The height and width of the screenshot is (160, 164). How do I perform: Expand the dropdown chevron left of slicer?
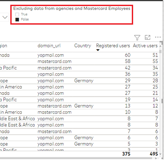coord(5,17)
